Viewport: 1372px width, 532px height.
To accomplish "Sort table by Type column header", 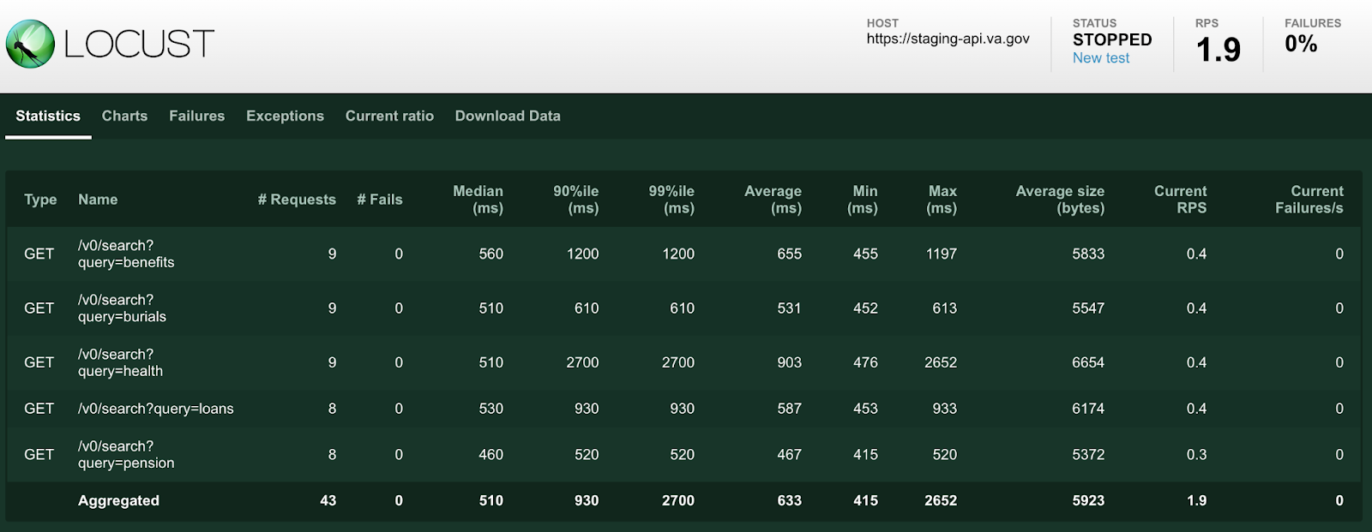I will (x=40, y=200).
